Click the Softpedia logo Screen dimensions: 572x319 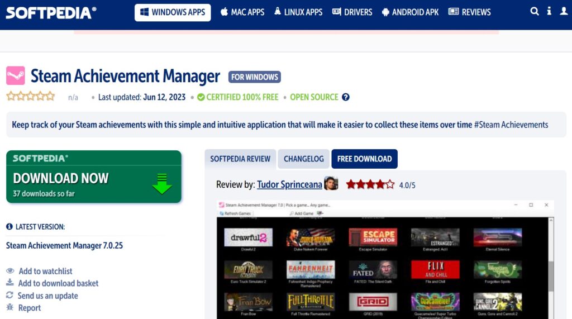point(51,13)
